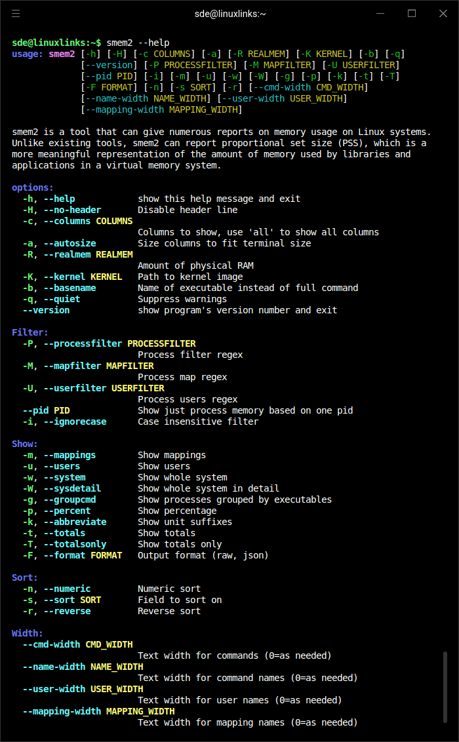Click '--version' in the options list

click(x=46, y=311)
